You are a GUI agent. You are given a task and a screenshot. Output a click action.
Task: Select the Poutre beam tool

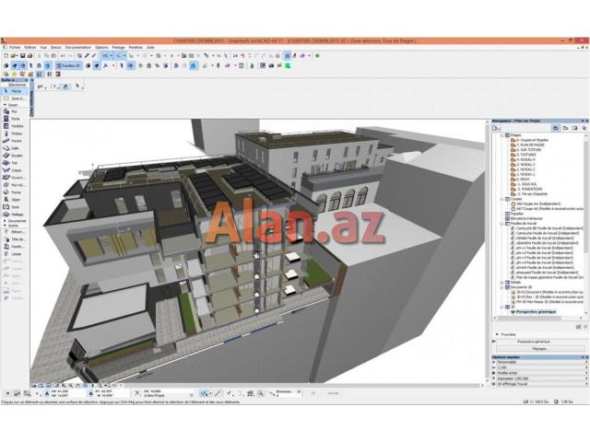coord(15,141)
